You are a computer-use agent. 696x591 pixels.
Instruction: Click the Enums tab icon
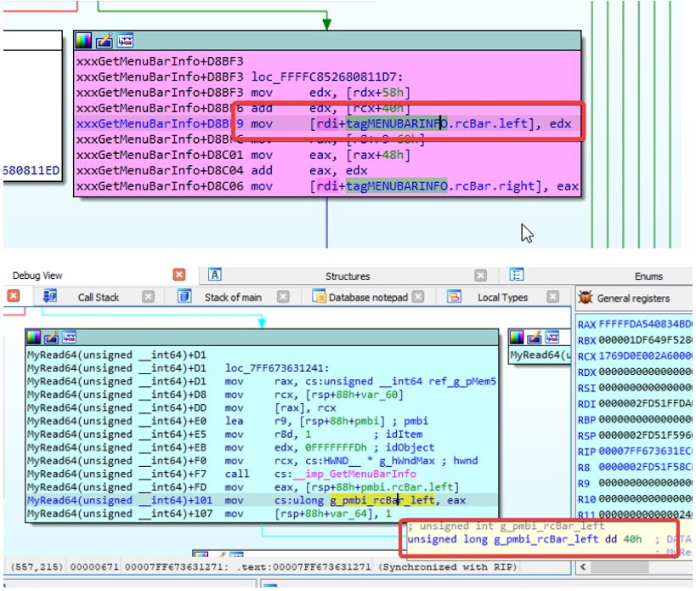pos(517,275)
